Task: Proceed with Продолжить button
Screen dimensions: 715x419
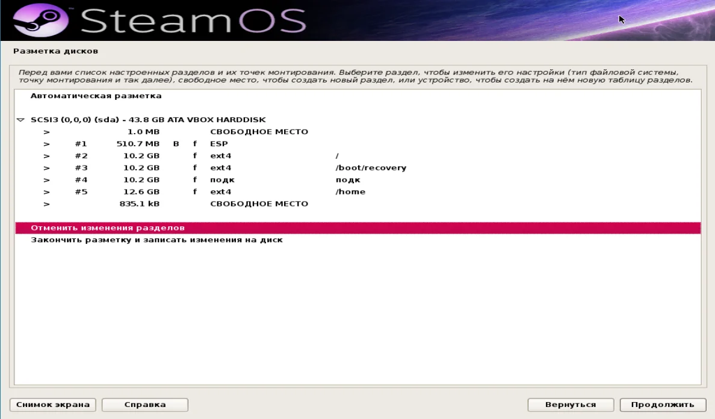Action: tap(663, 405)
